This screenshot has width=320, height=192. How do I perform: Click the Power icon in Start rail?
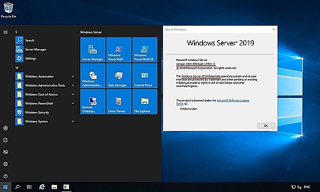pos(5,176)
